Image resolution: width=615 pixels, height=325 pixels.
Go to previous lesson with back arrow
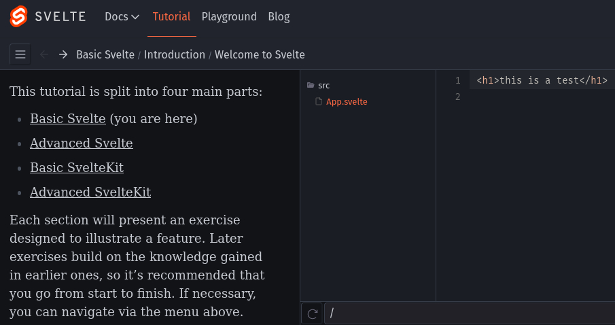[44, 54]
